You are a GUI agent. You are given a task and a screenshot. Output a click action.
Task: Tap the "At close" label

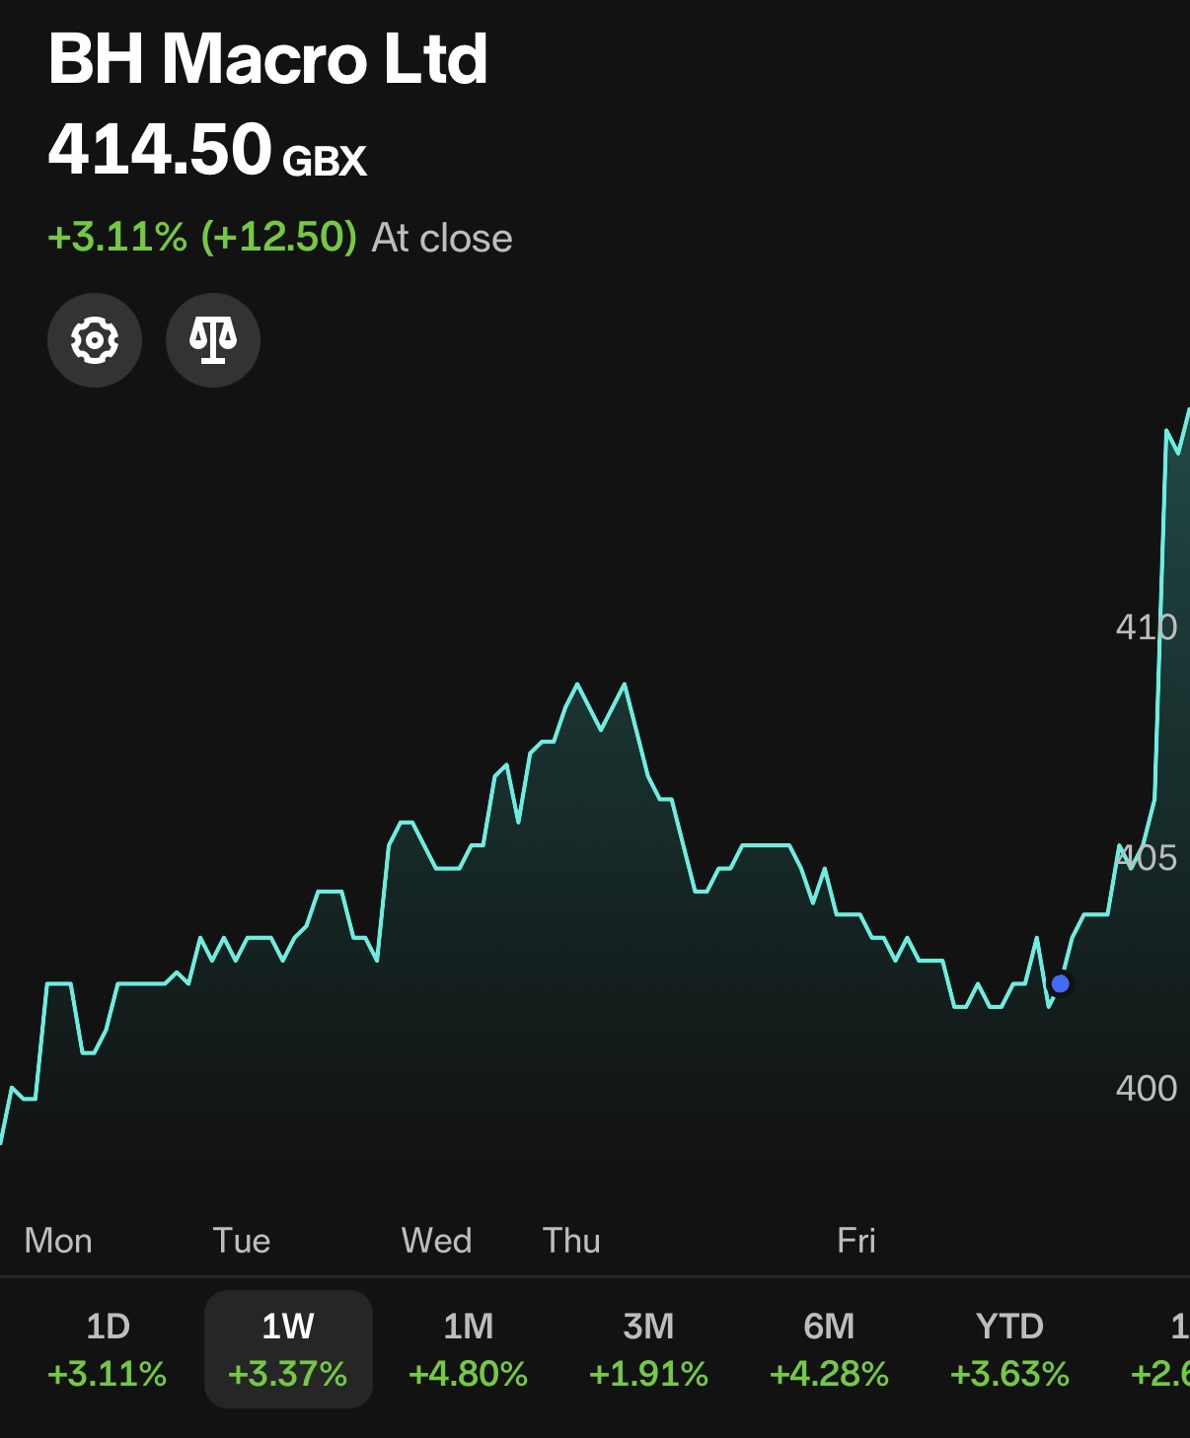click(442, 239)
